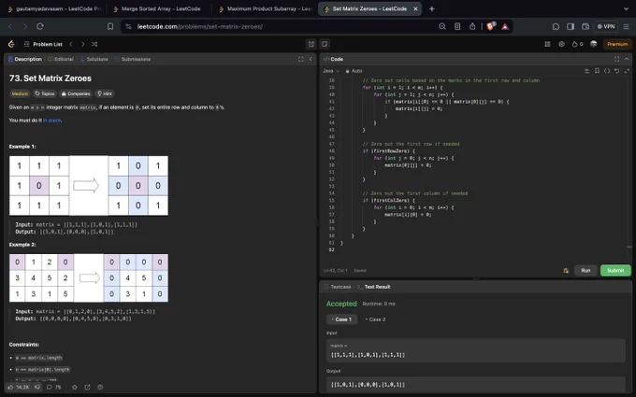Open a new browser tab
Screen dimensions: 636x397
[431, 9]
